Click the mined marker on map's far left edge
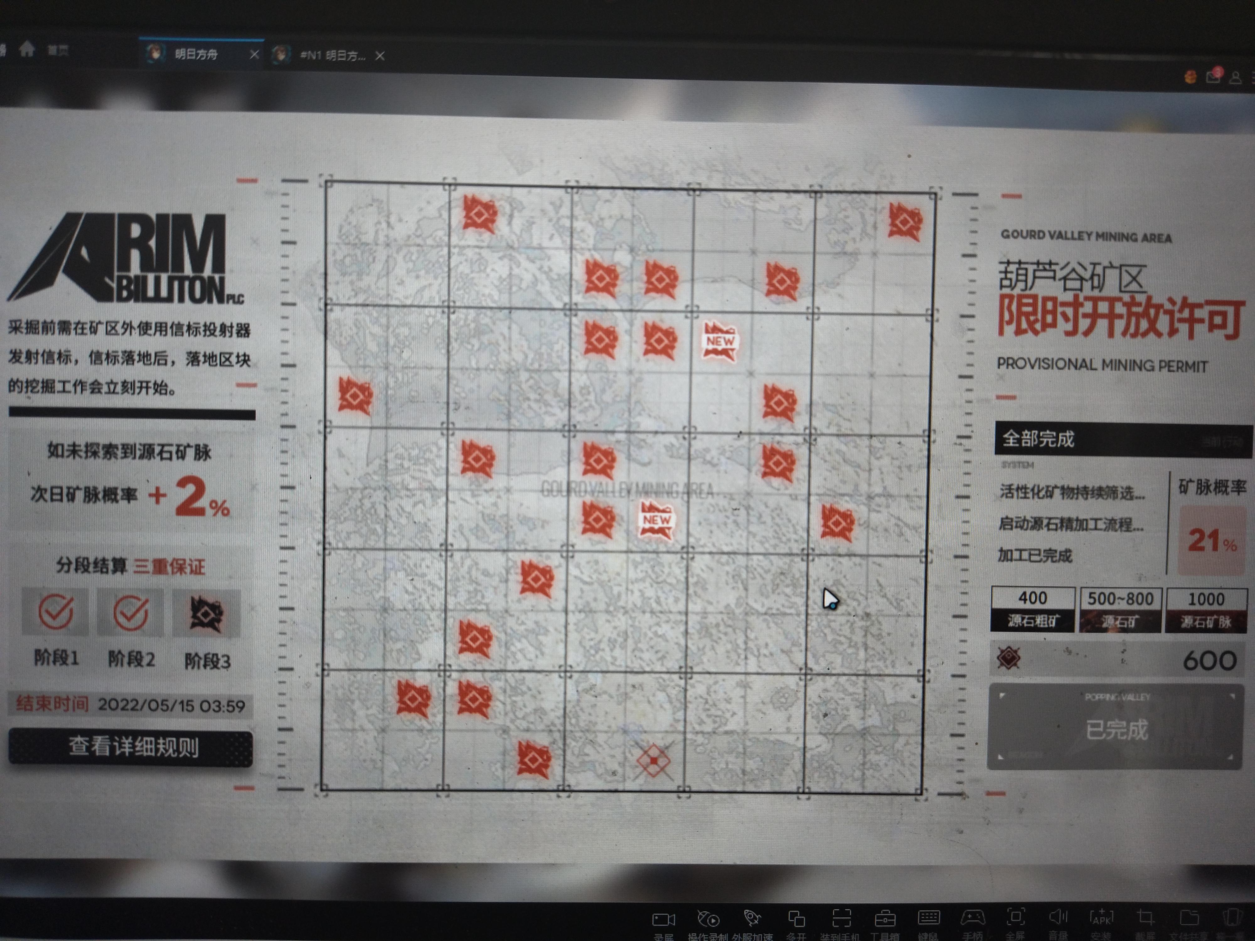The height and width of the screenshot is (941, 1255). 355,396
